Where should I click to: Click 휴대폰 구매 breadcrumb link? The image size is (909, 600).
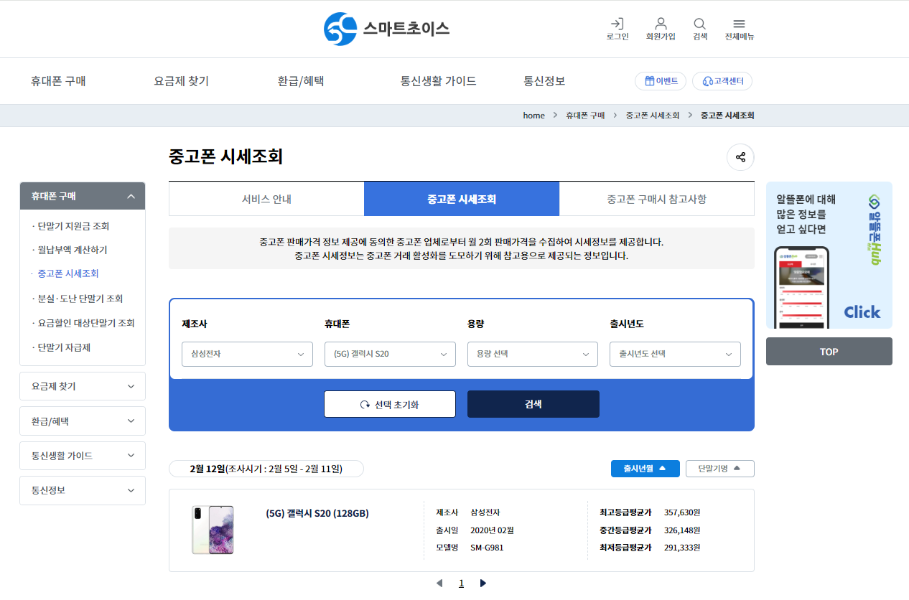585,116
